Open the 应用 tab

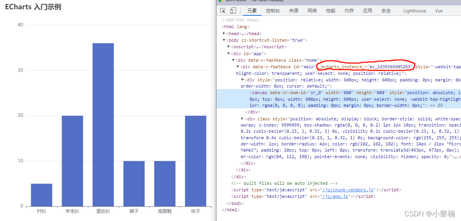(367, 10)
